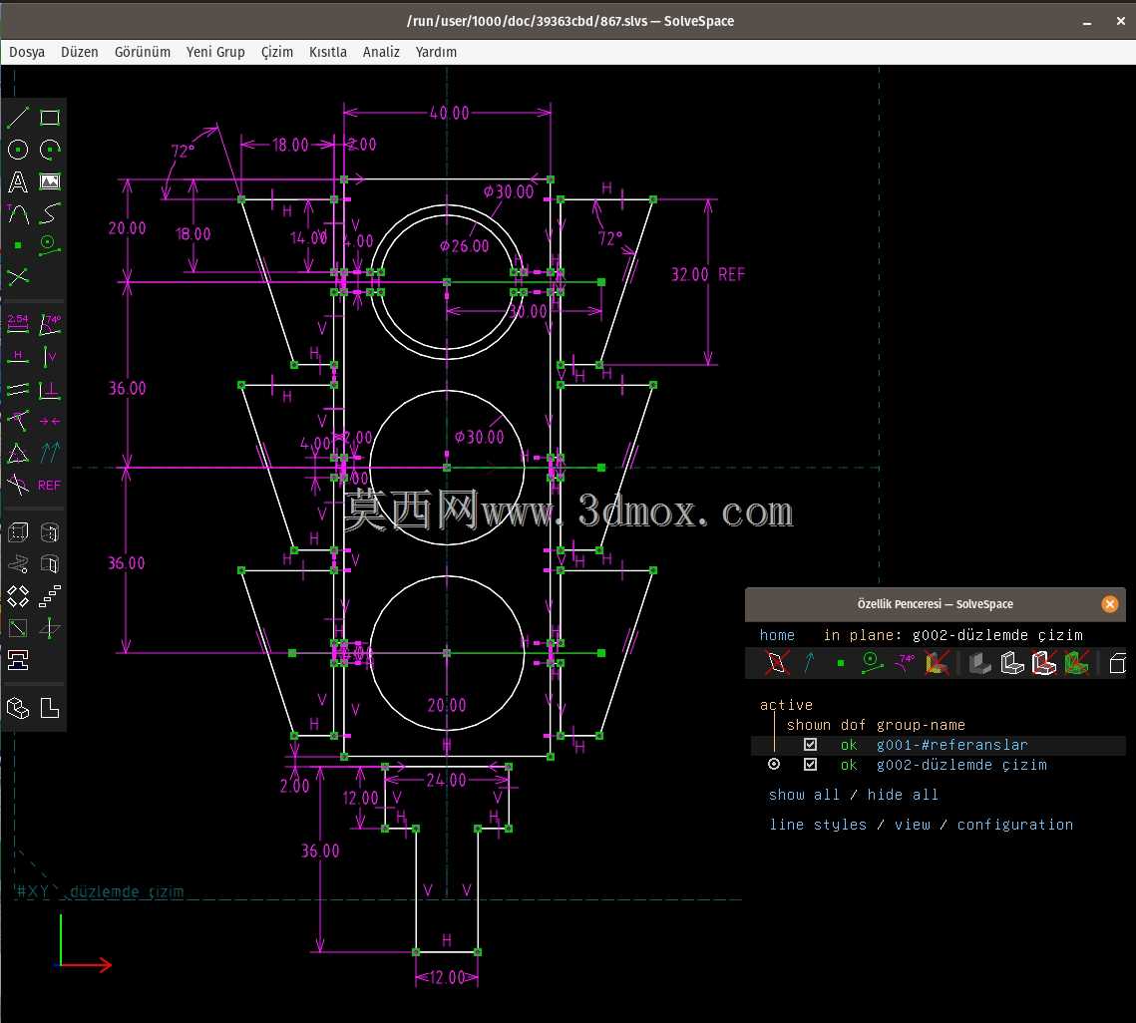Apply the point on line constraint tool
Screen dimensions: 1136x1023
coord(18,421)
